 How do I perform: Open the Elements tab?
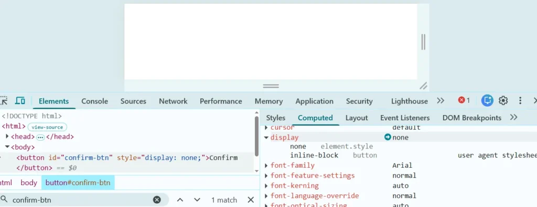[x=54, y=101]
